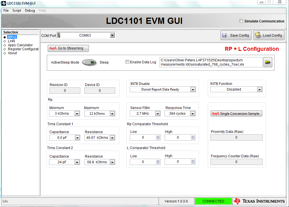Click the Load Config button
Image resolution: width=289 pixels, height=207 pixels.
[x=269, y=35]
